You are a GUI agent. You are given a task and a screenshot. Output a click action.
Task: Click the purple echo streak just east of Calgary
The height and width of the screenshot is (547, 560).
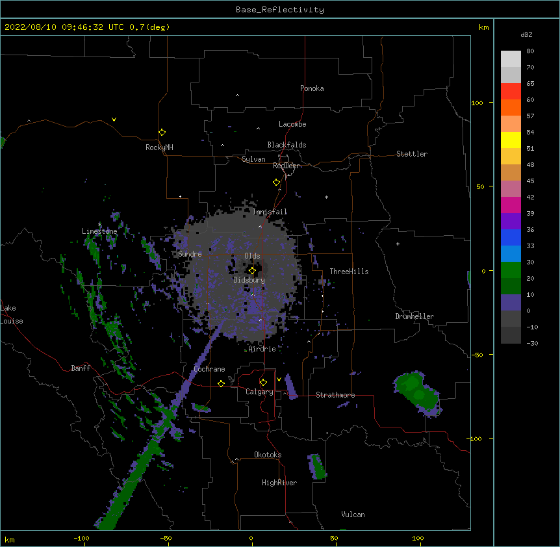click(290, 387)
